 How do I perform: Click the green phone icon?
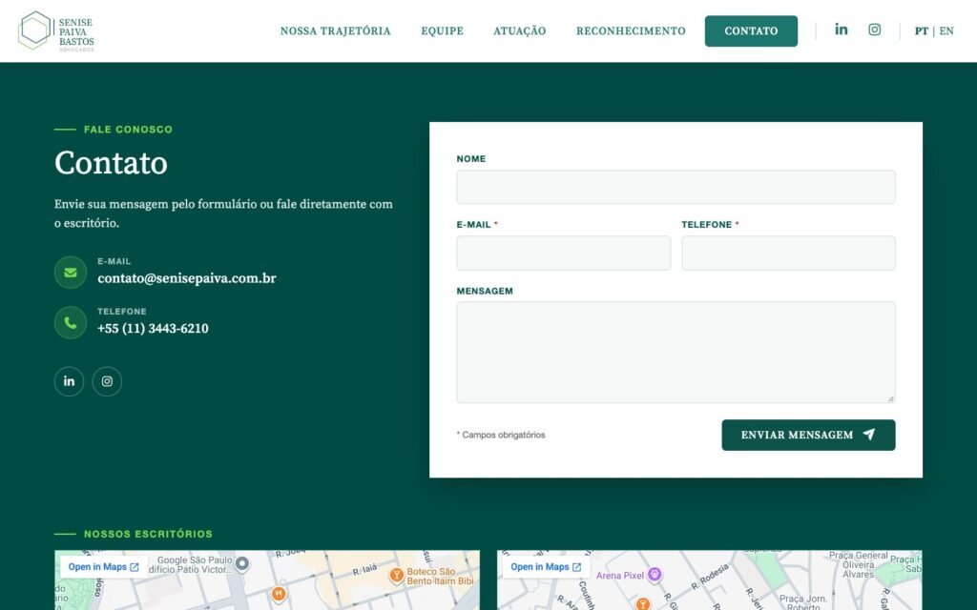[x=71, y=322]
